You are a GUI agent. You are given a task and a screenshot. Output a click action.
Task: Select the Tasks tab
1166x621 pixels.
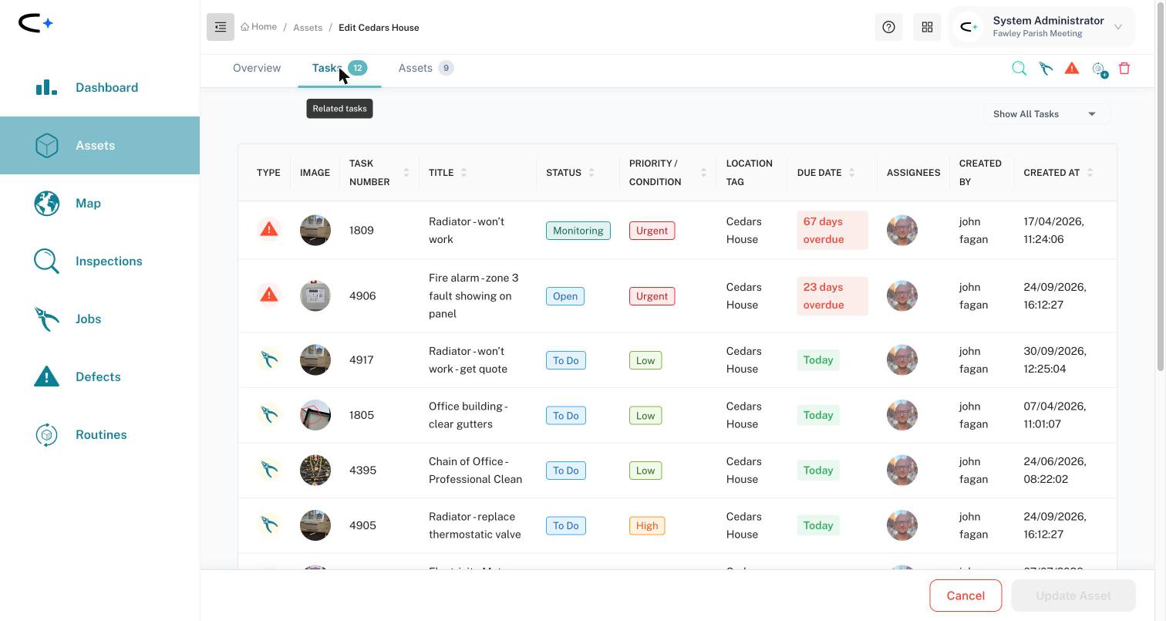point(339,68)
